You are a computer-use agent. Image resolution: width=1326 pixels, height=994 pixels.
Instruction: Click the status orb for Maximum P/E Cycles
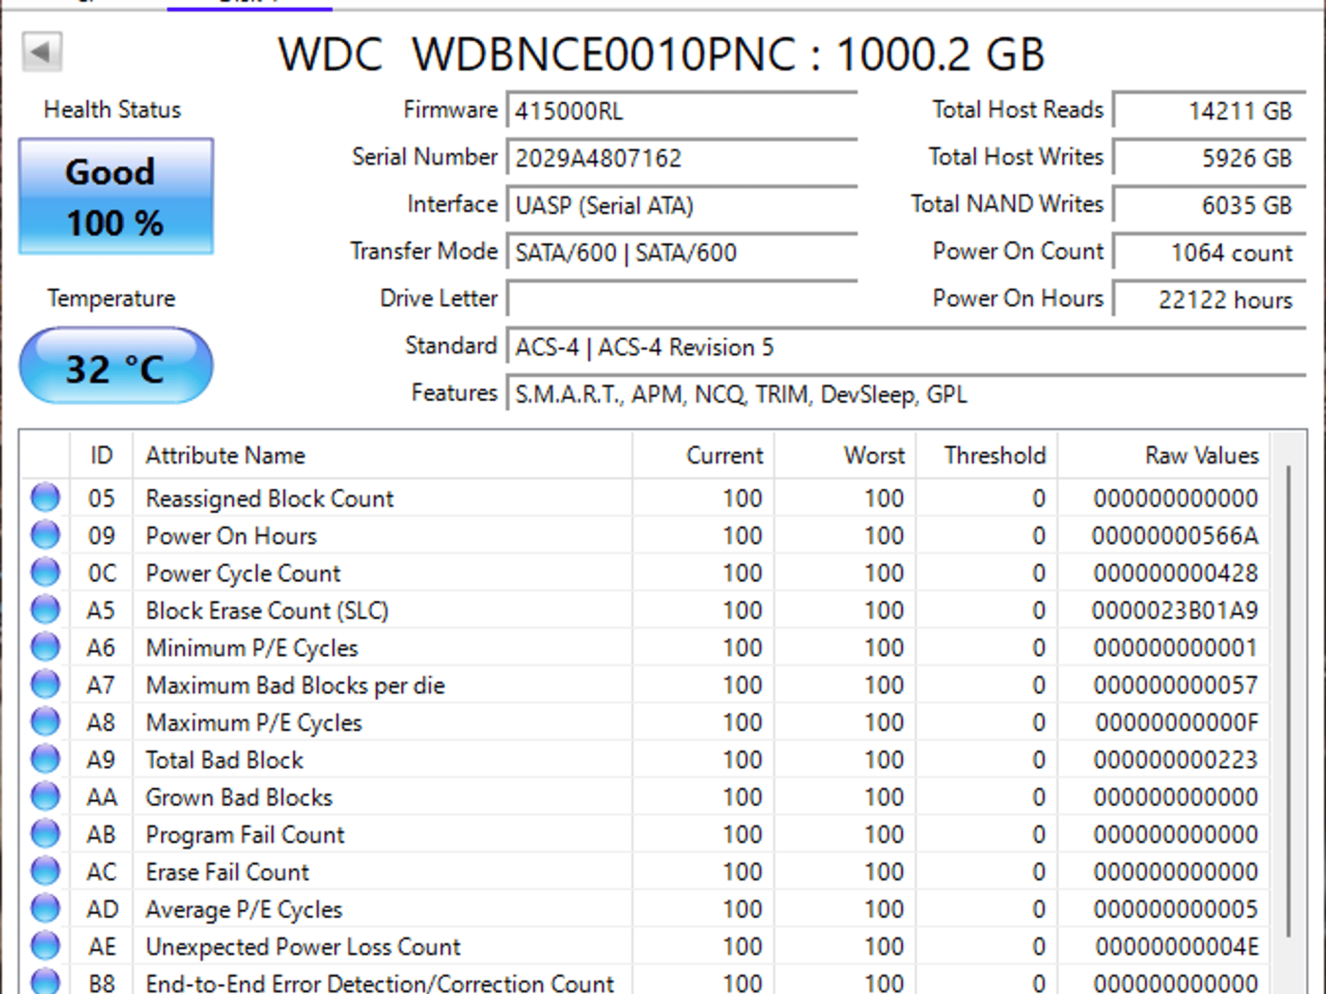pos(45,722)
